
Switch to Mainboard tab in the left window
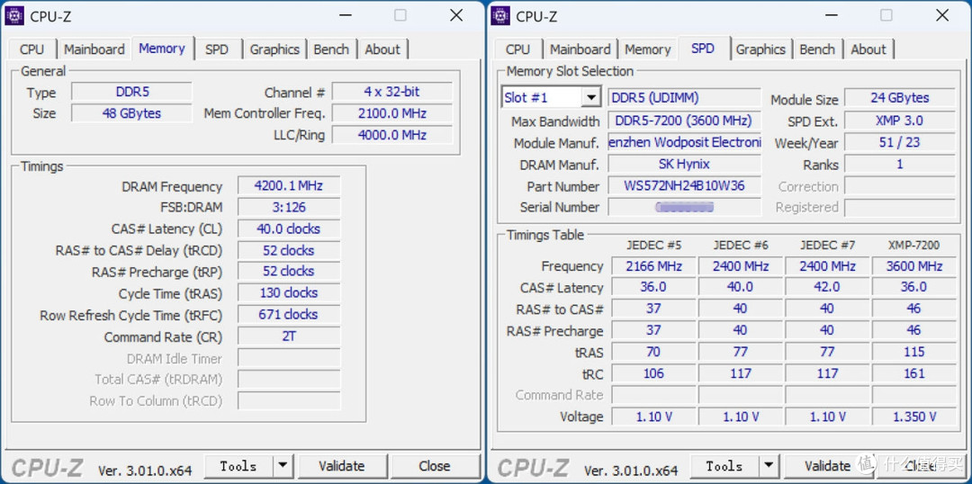click(94, 49)
